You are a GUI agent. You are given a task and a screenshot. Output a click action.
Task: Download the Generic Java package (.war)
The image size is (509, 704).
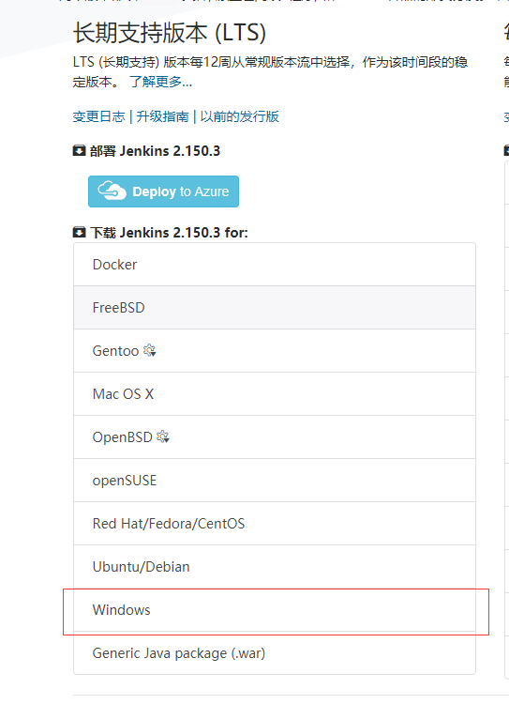click(x=275, y=652)
